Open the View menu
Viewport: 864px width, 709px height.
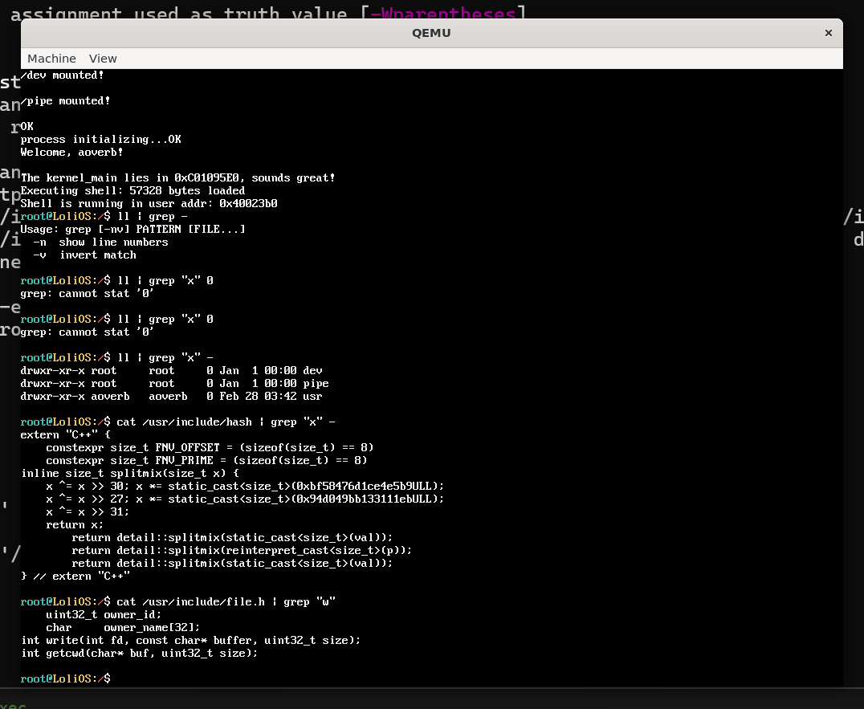(x=103, y=59)
